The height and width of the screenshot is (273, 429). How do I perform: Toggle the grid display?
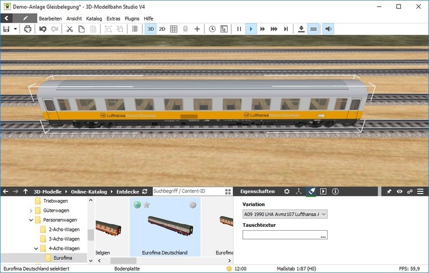174,29
